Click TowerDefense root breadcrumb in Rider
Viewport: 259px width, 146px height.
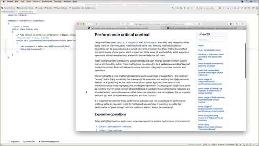point(8,8)
